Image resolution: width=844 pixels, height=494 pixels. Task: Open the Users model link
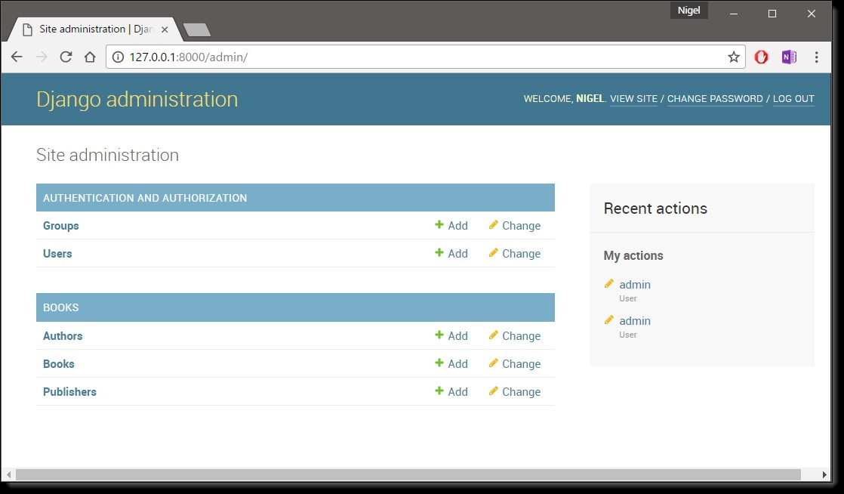57,254
